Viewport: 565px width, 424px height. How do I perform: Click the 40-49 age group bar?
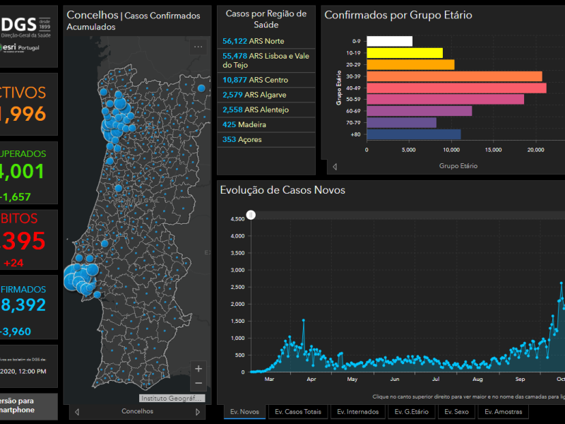456,88
